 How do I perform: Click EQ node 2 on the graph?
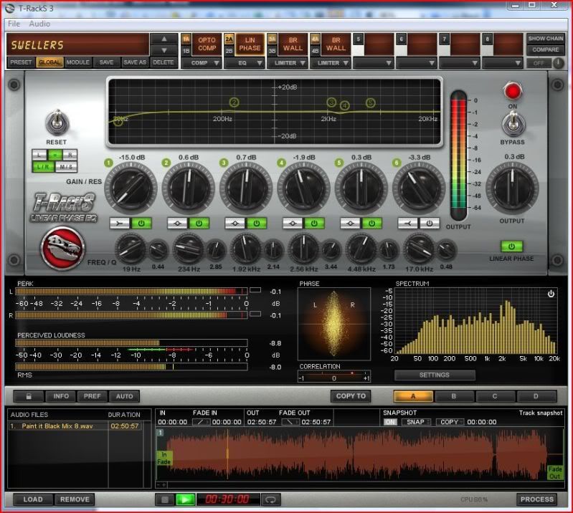tap(235, 102)
